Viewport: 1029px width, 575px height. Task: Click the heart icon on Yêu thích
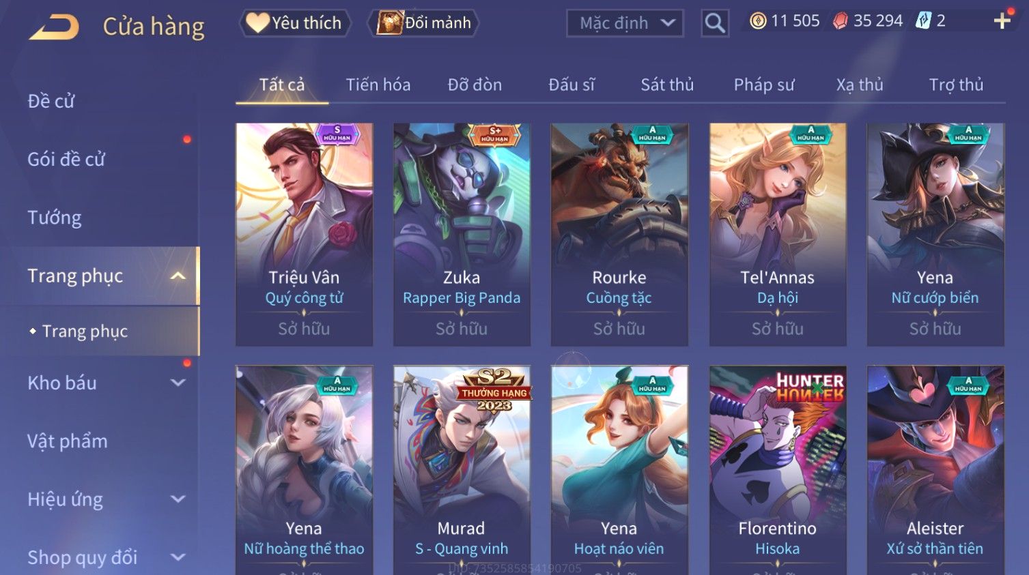click(257, 23)
